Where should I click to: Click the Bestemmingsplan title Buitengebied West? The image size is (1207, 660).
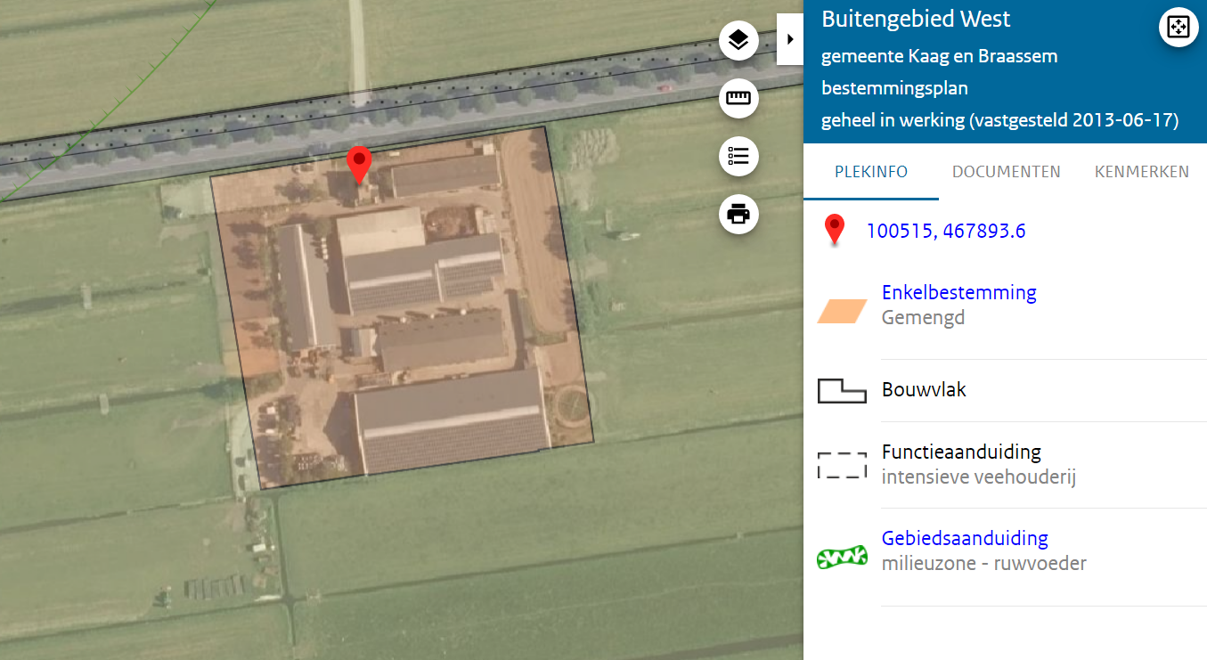pos(915,18)
